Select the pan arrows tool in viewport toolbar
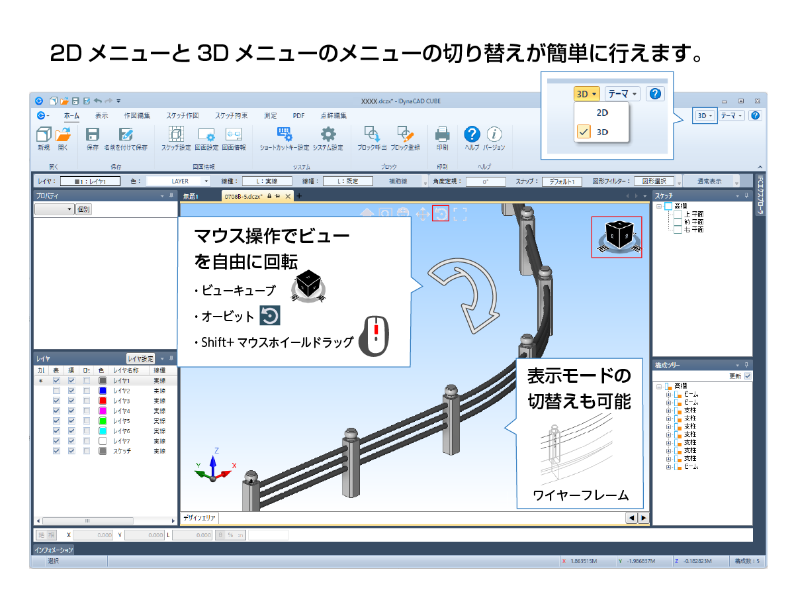Screen dimensions: 794x596 [x=421, y=213]
